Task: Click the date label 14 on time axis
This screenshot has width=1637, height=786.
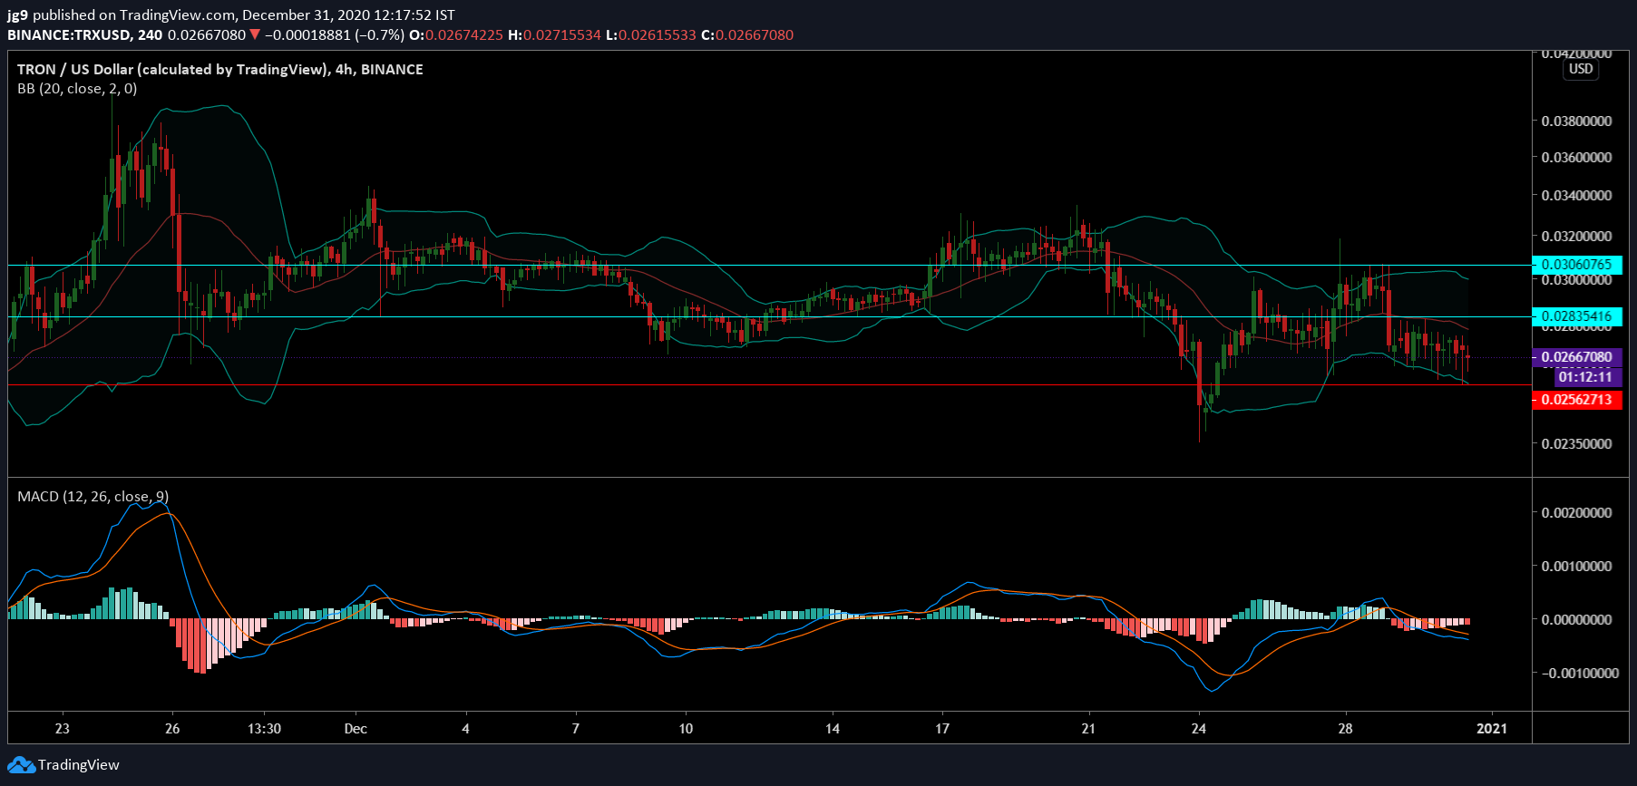Action: click(833, 729)
